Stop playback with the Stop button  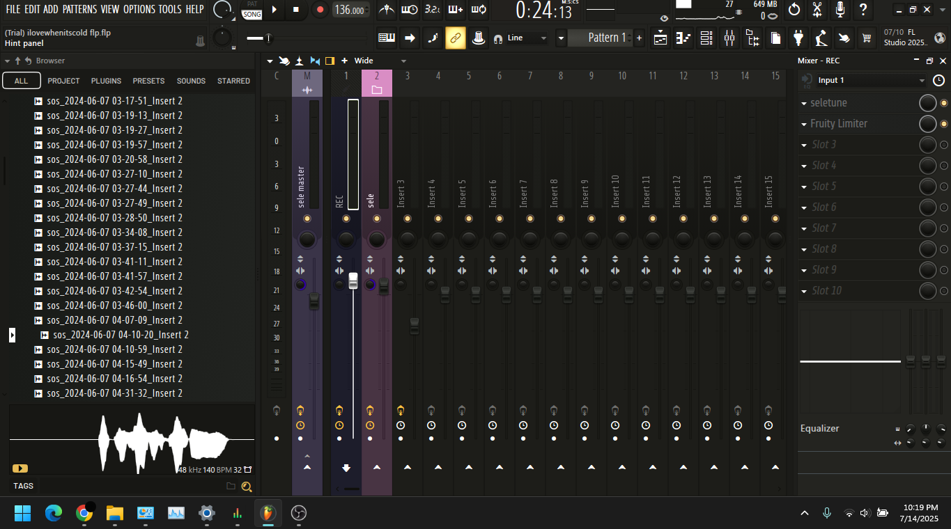coord(295,10)
